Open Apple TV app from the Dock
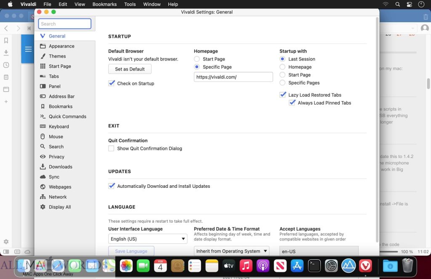 coord(229,266)
